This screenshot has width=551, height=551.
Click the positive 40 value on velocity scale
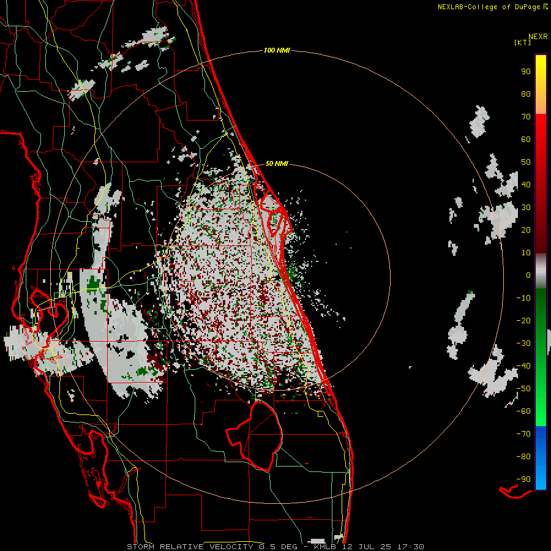526,184
